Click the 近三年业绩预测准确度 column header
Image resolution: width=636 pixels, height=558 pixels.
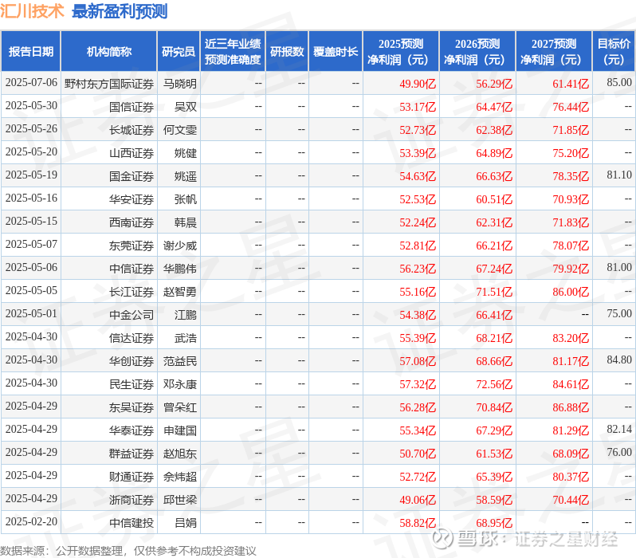tap(233, 52)
